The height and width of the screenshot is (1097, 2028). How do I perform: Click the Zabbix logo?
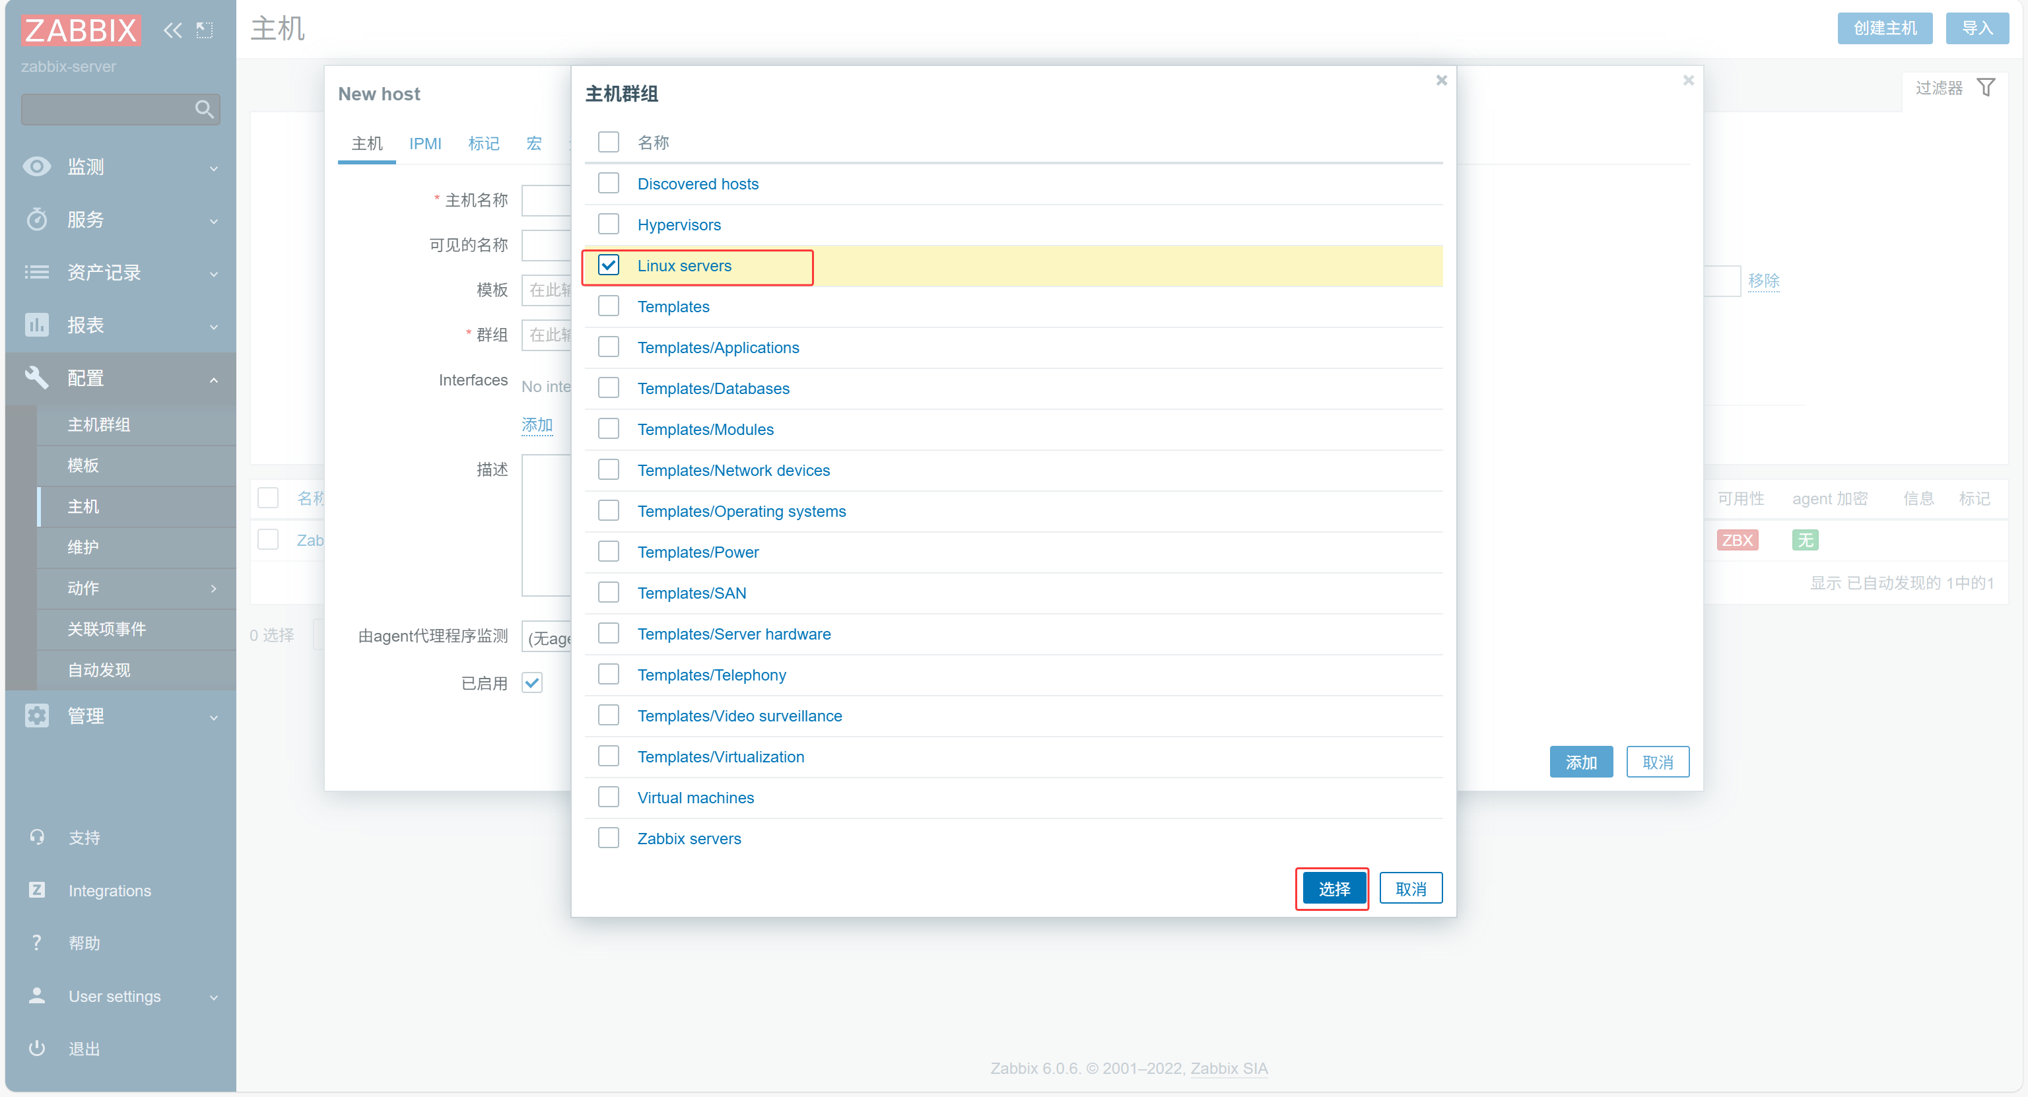click(x=81, y=30)
